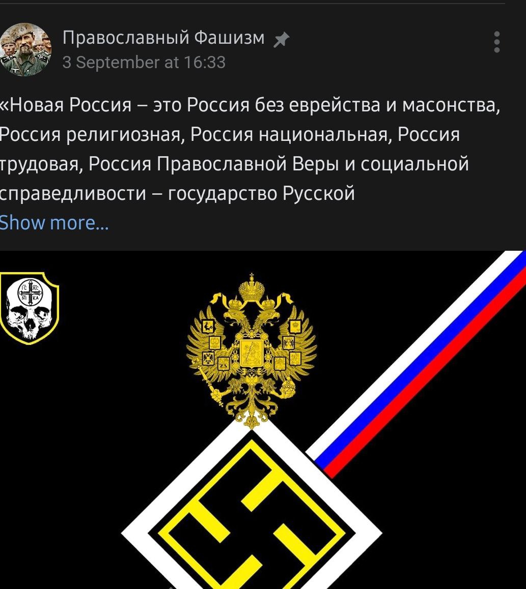Click the first line of the post text
Screen dimensions: 526x589
point(250,105)
